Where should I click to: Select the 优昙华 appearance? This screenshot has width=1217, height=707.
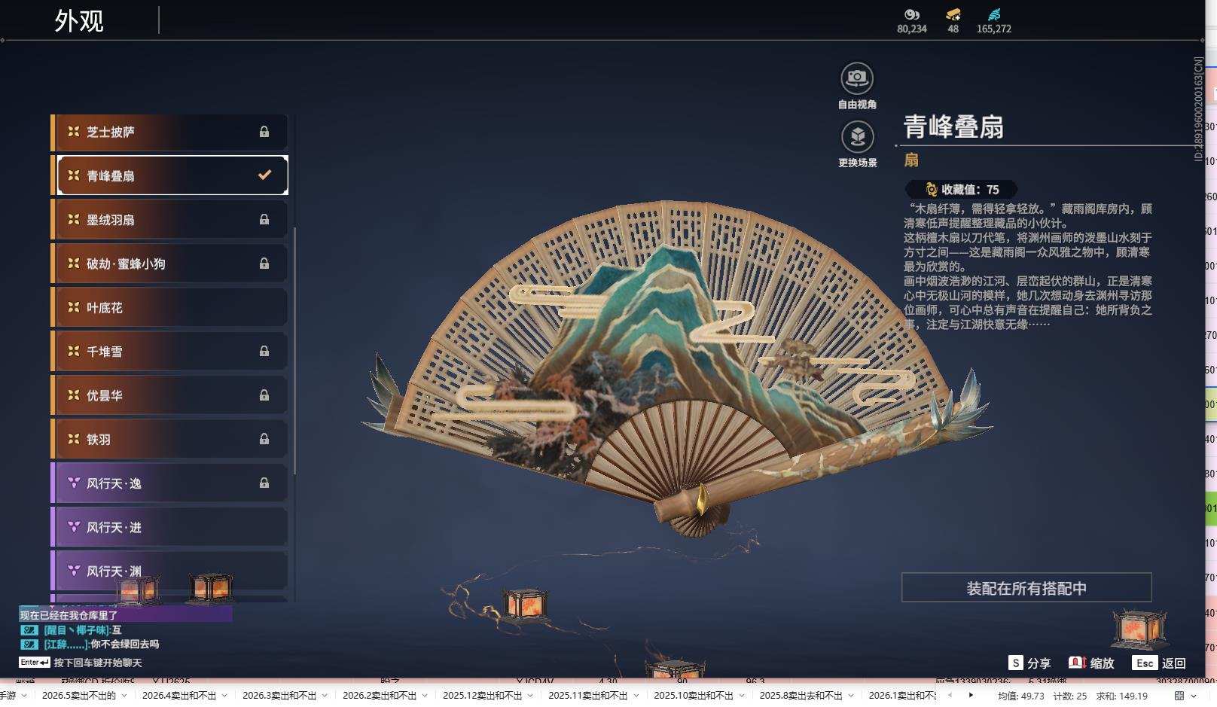click(169, 395)
